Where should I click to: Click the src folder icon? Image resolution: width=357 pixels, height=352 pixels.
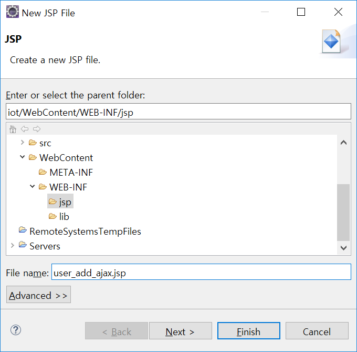[x=33, y=143]
